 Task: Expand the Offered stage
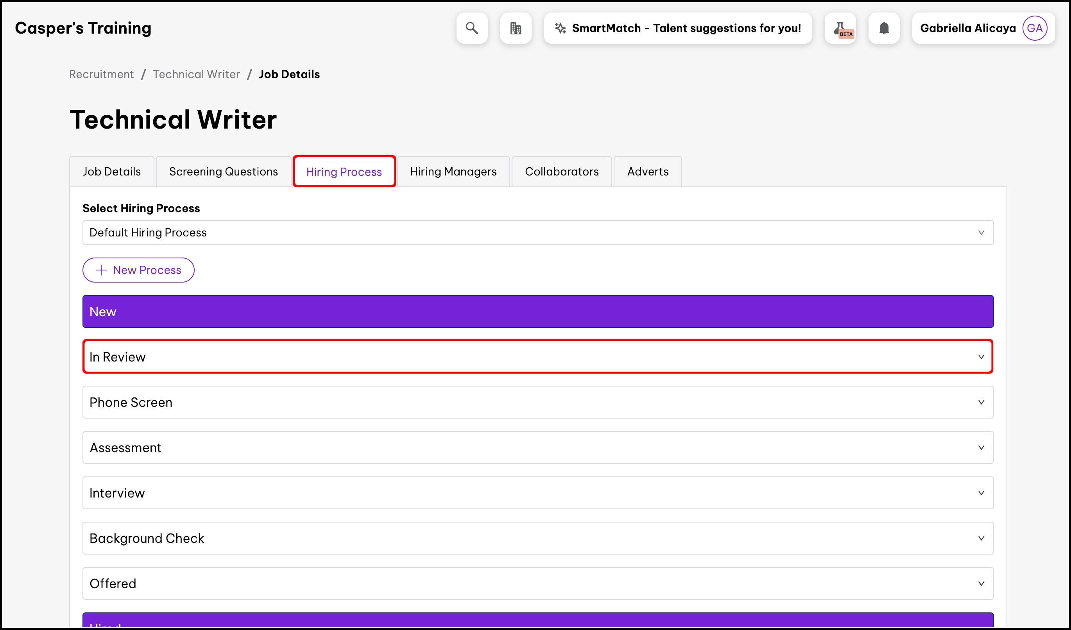point(537,584)
